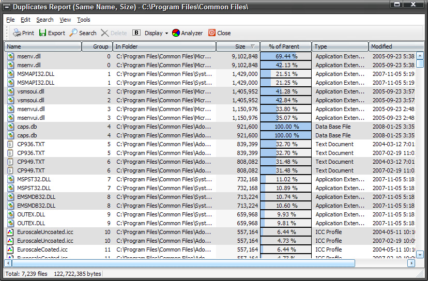Open the File menu
Image resolution: width=428 pixels, height=281 pixels.
10,20
